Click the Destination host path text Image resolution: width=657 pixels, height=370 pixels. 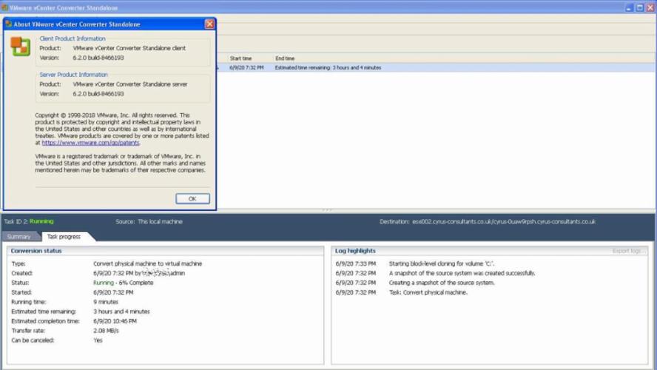pyautogui.click(x=504, y=222)
